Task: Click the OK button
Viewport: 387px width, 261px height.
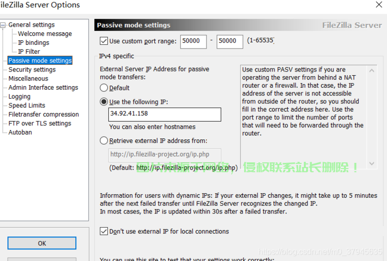Action: tap(42, 243)
